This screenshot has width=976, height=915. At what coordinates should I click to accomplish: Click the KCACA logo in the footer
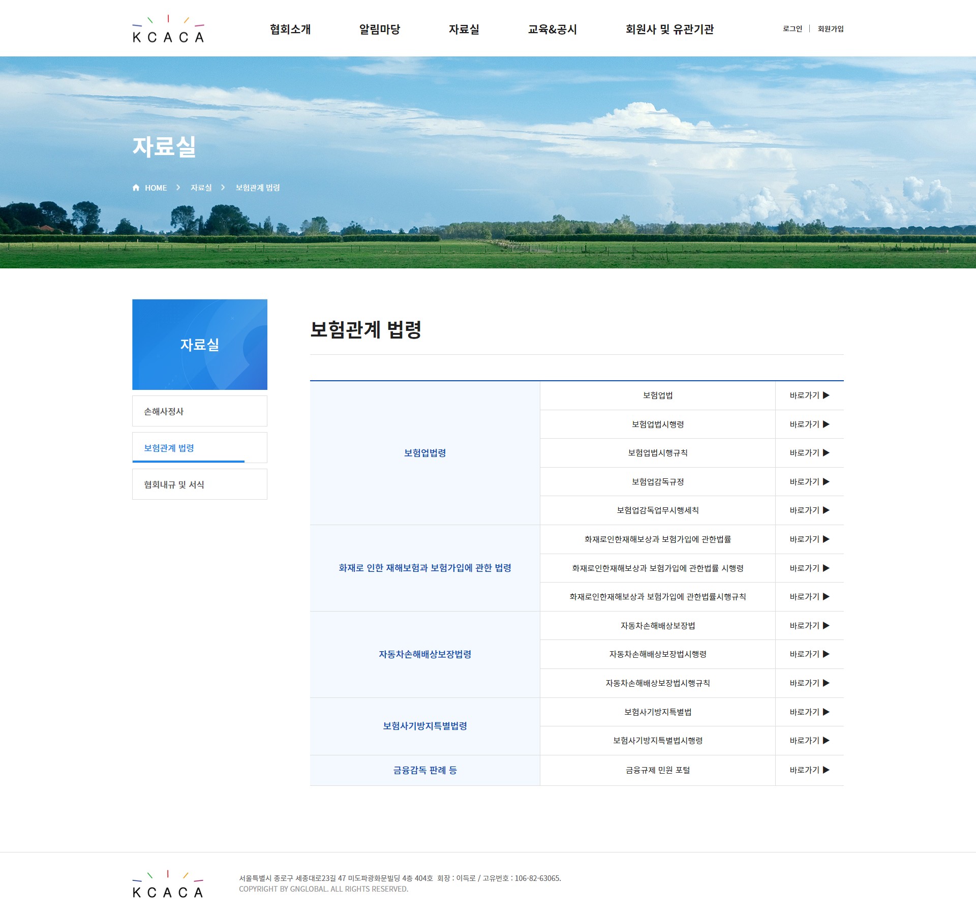[x=168, y=884]
